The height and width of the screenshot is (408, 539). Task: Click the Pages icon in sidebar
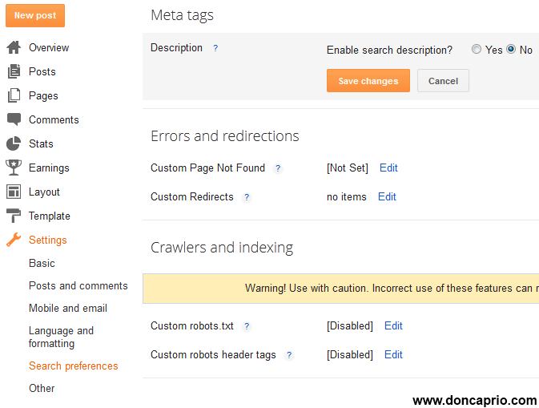pyautogui.click(x=14, y=95)
